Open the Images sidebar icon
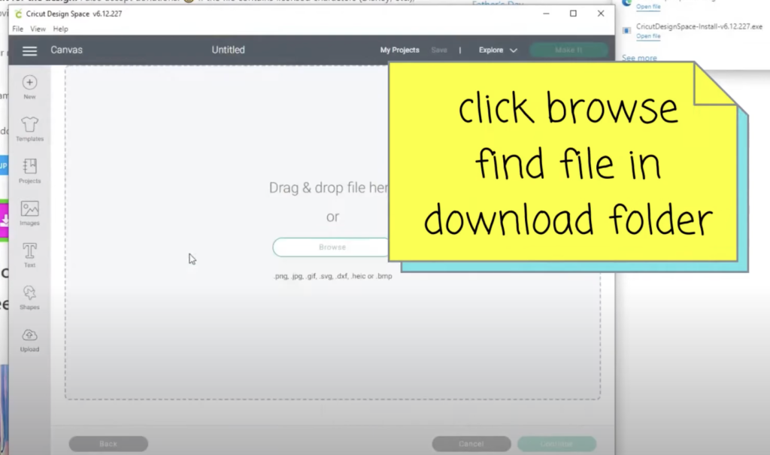This screenshot has height=455, width=770. click(30, 209)
